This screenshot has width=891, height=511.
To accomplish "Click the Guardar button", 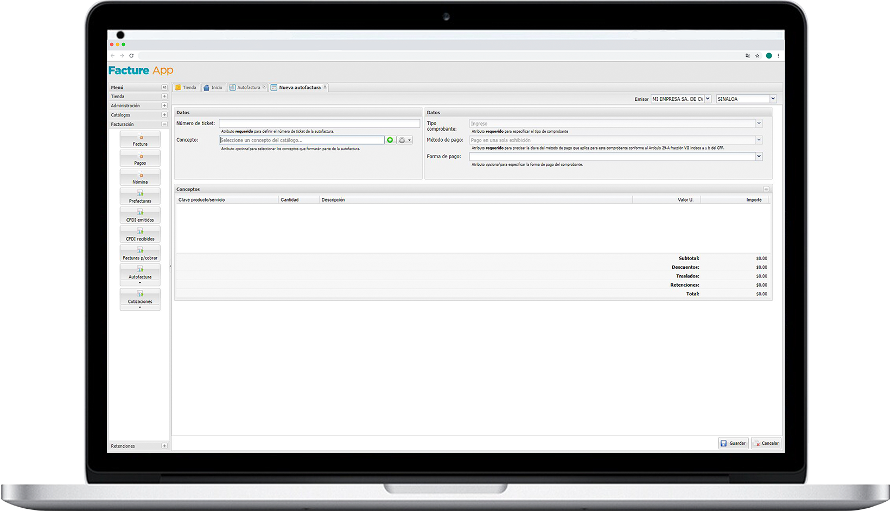I will point(733,443).
